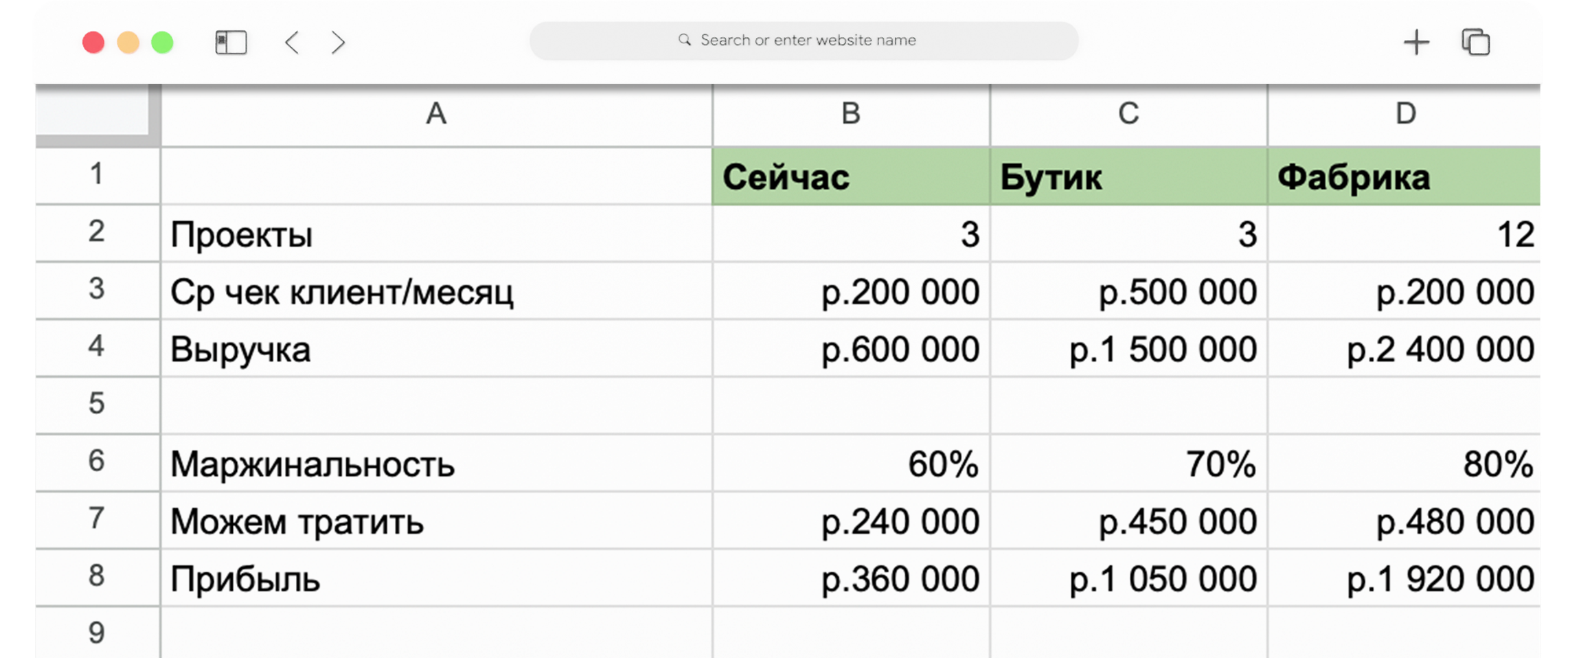
Task: Click the search magnifier icon
Action: (684, 40)
